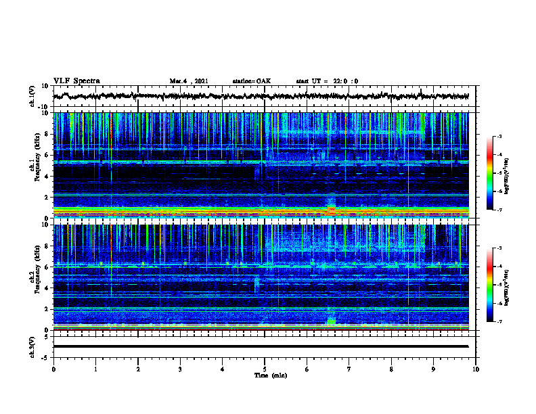Click the "4" kHz tick of ch.1 spectrogram

click(x=47, y=177)
